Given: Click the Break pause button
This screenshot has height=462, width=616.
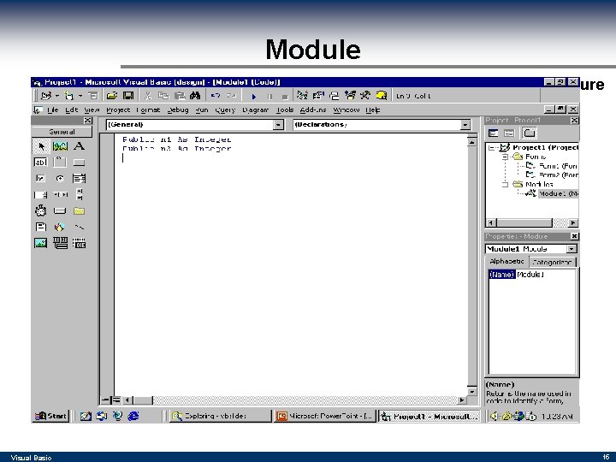Looking at the screenshot, I should (269, 96).
